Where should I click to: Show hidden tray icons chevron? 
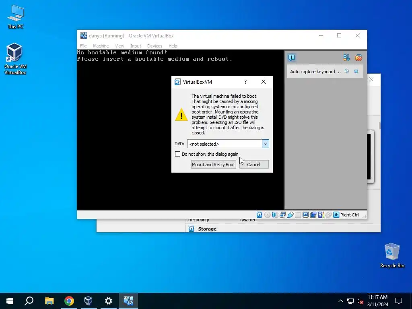pyautogui.click(x=340, y=301)
